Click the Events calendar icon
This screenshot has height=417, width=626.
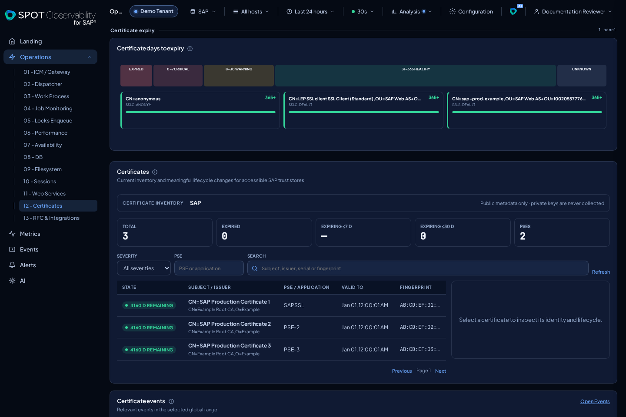[x=12, y=249]
